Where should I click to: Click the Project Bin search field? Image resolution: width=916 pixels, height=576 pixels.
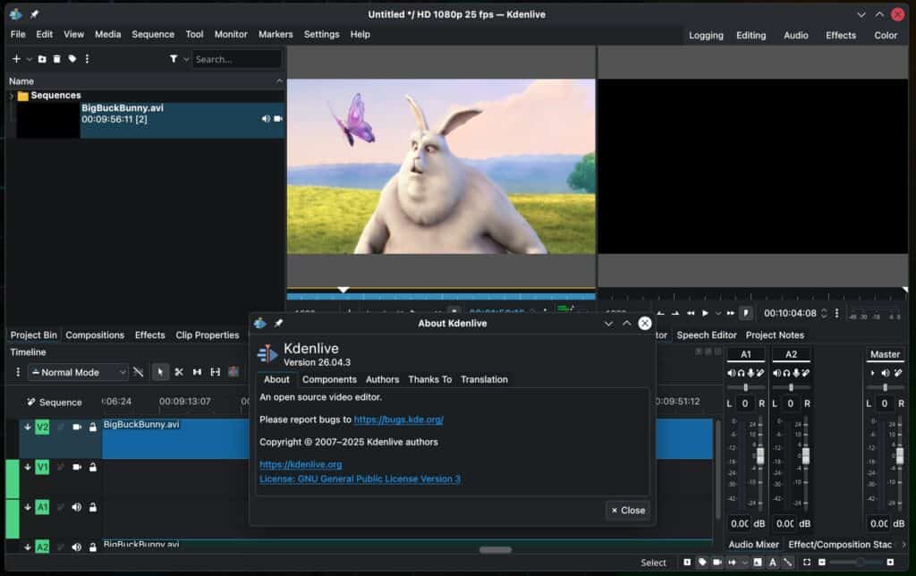coord(236,59)
